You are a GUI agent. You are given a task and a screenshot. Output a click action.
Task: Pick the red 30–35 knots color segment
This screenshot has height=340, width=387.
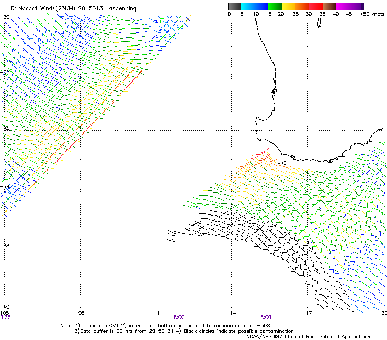pyautogui.click(x=316, y=6)
